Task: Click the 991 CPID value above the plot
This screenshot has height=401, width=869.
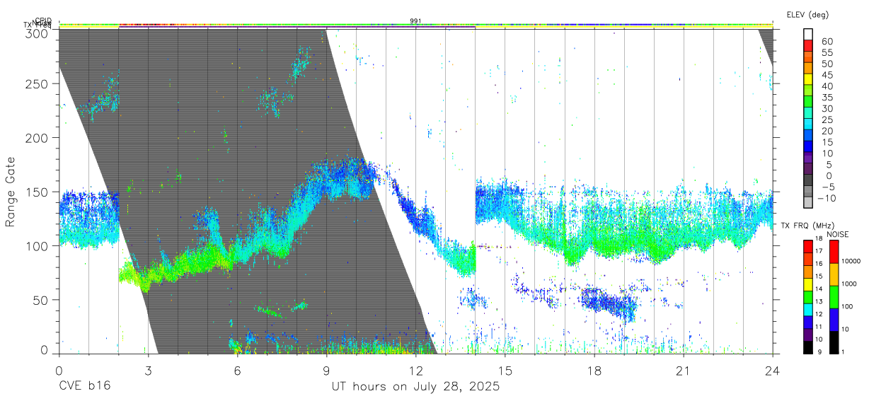Action: tap(415, 21)
